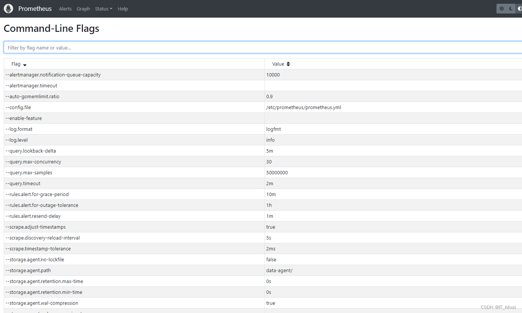
Task: Select the --config.file flag
Action: pos(18,108)
